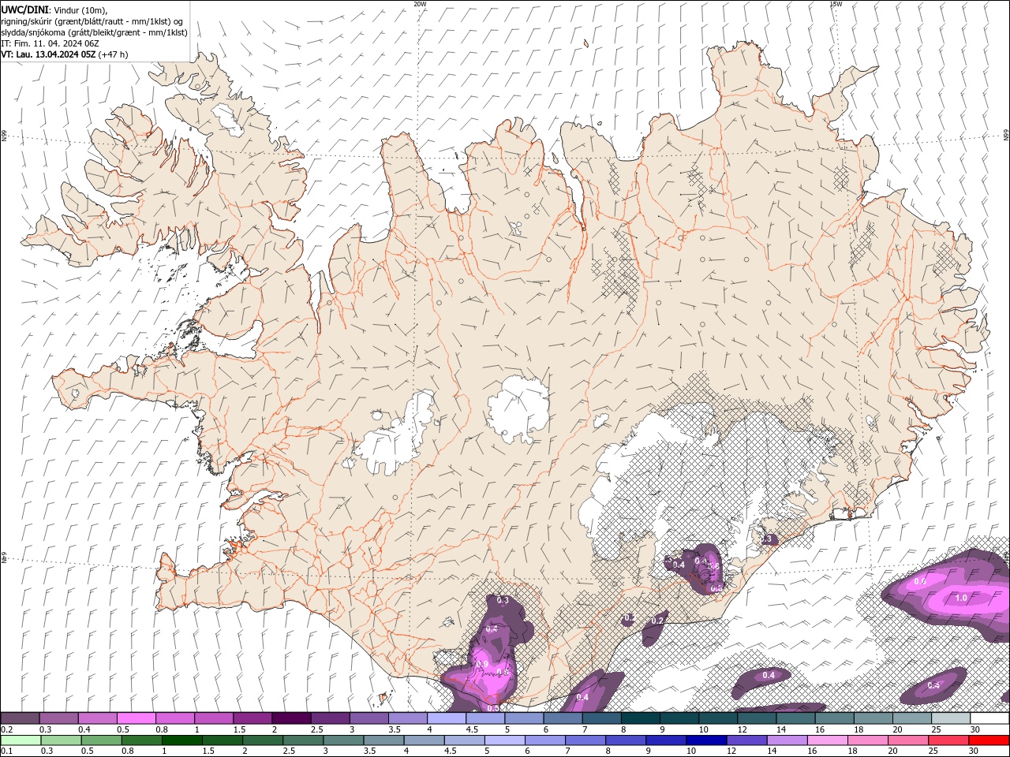Pick the bright pink 0.5 swatch, upper legend
This screenshot has width=1010, height=757.
point(136,718)
